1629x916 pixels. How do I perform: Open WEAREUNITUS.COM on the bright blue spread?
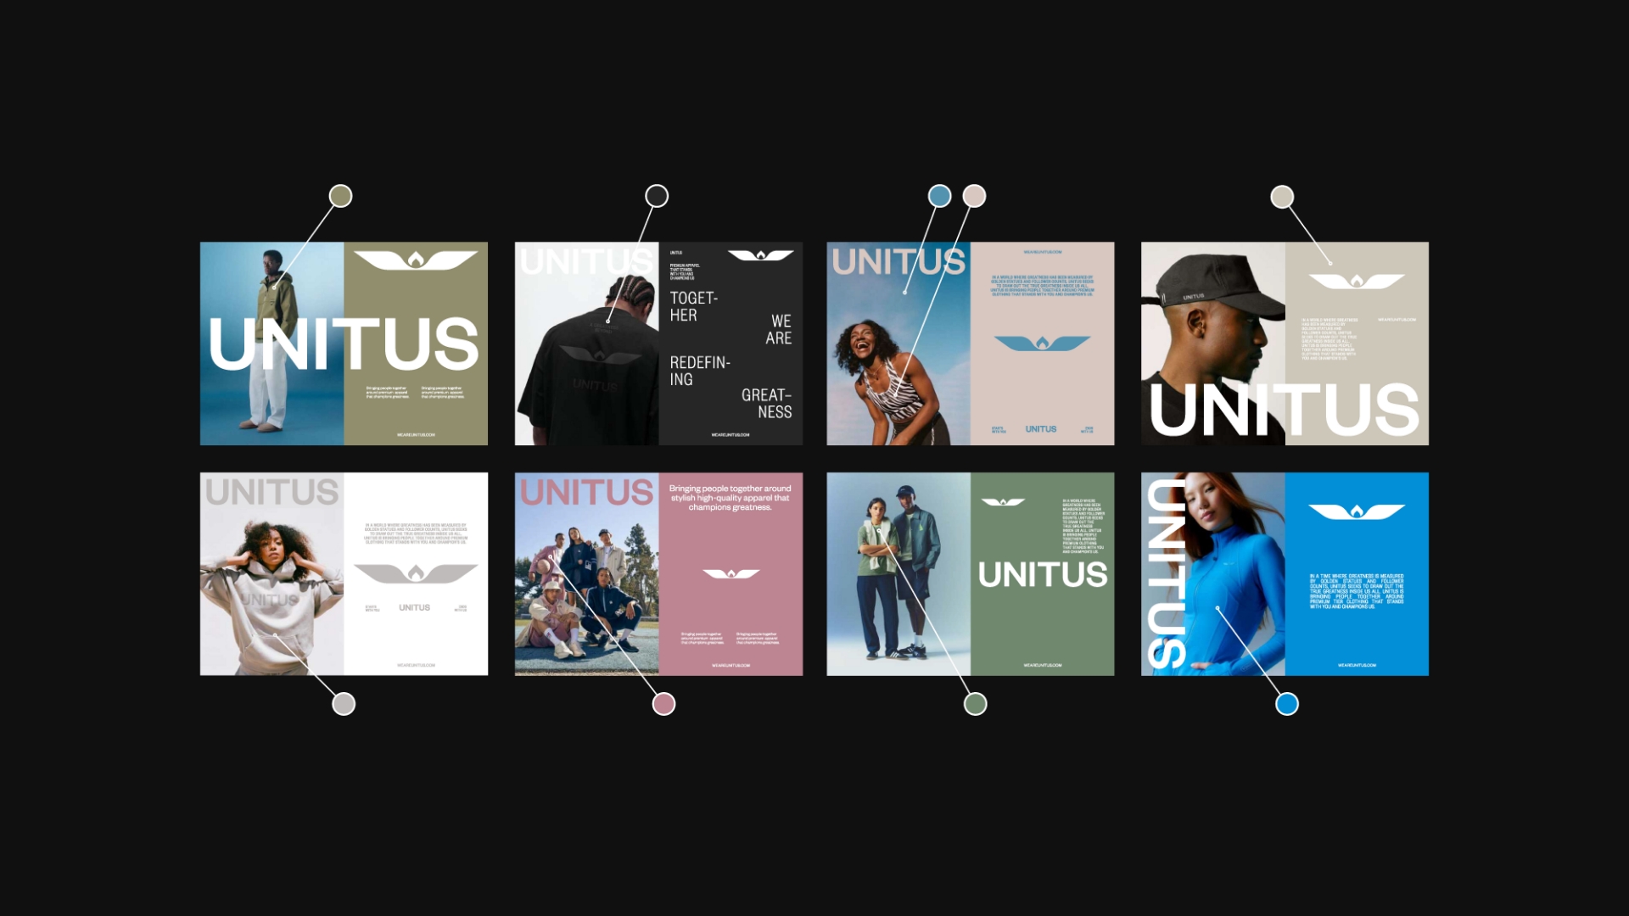tap(1358, 666)
